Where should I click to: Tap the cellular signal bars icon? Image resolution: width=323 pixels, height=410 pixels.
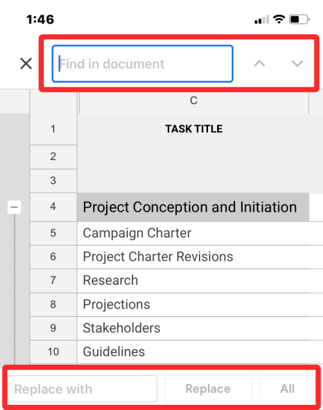[x=262, y=19]
